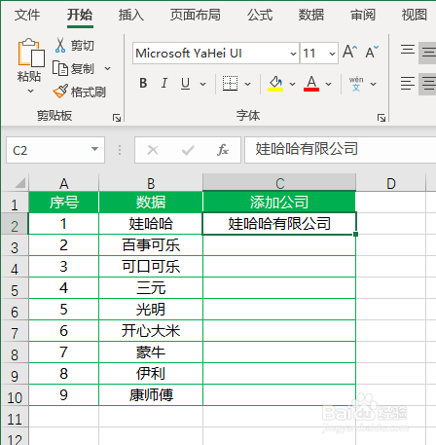Screen dimensions: 436x445
Task: Click the select-all corner triangle
Action: [20, 183]
